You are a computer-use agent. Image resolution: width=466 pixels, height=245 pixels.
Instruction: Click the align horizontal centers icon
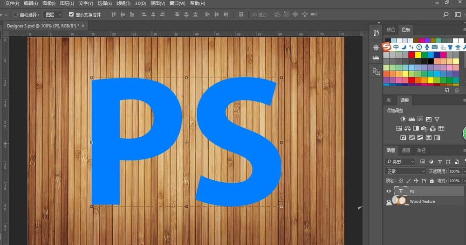(x=153, y=14)
